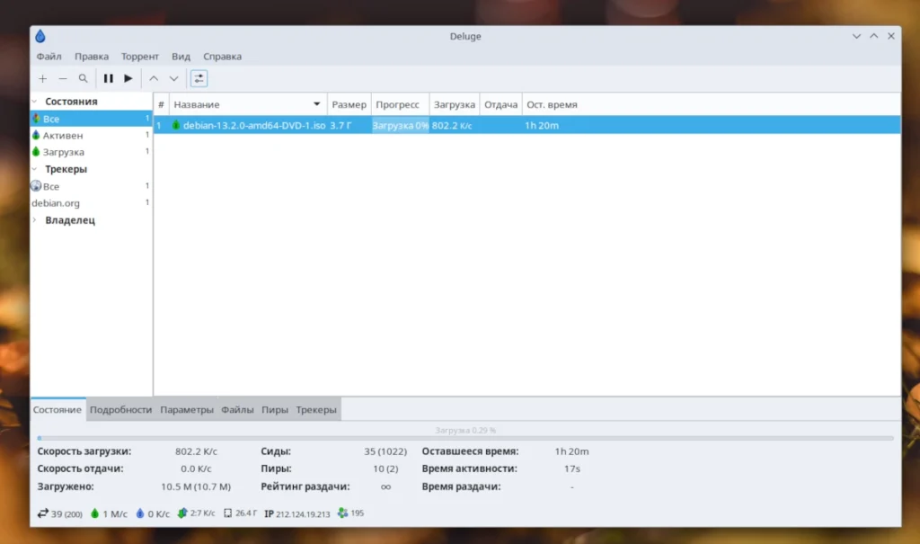
Task: Resume the selected torrent with play button
Action: click(128, 78)
